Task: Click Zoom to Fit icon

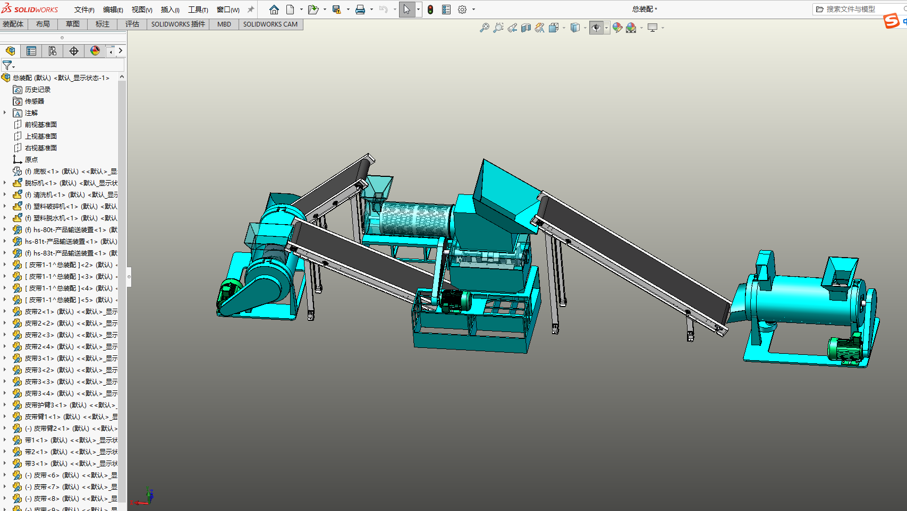Action: tap(484, 28)
